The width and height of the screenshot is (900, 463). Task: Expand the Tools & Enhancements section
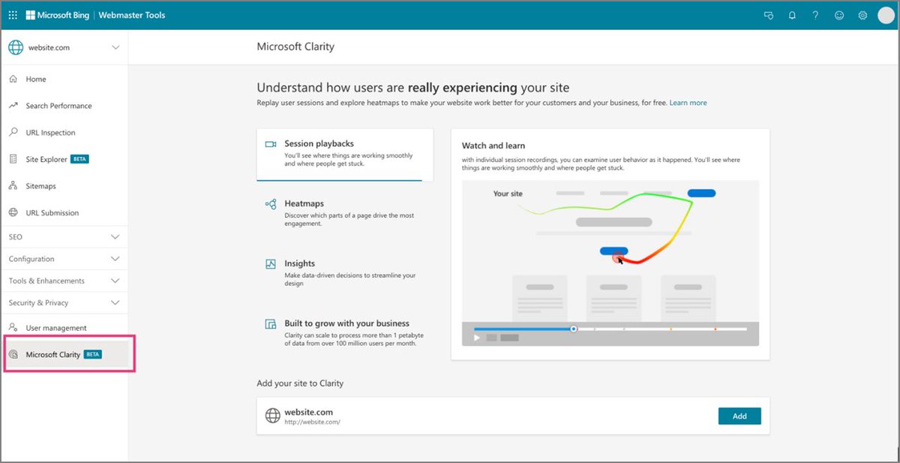coord(64,281)
